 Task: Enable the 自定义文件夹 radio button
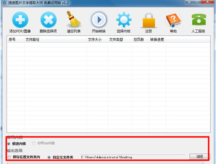coord(49,157)
